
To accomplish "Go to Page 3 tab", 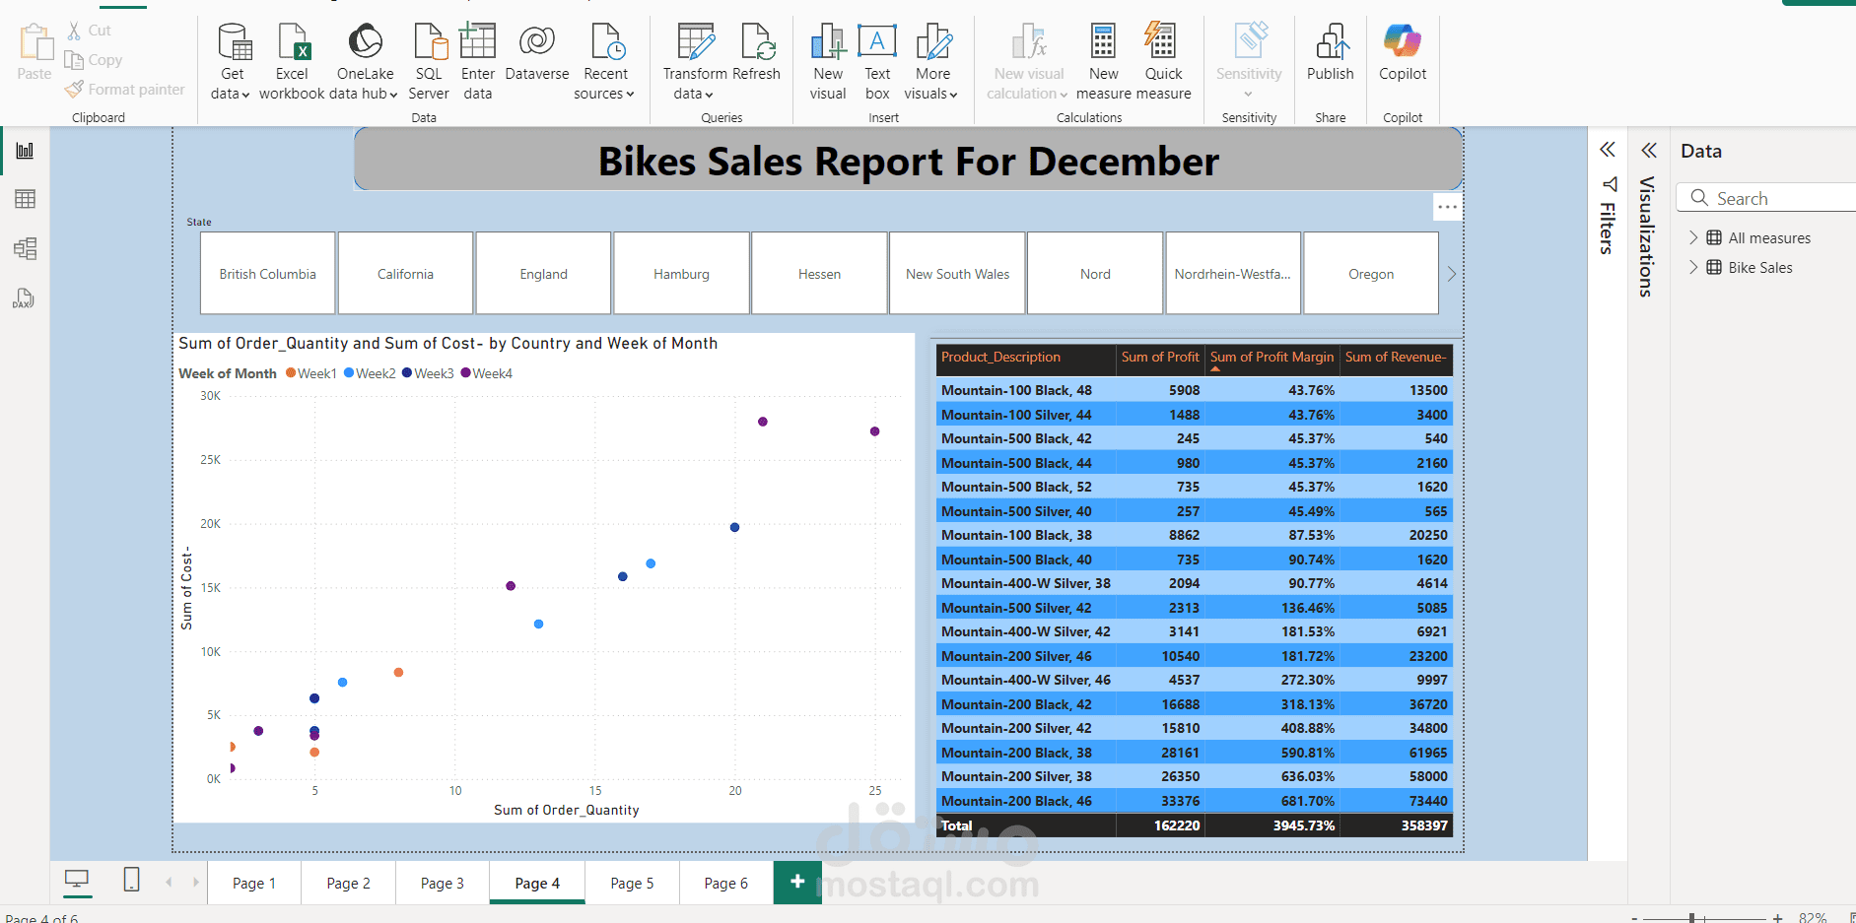I will click(x=443, y=883).
